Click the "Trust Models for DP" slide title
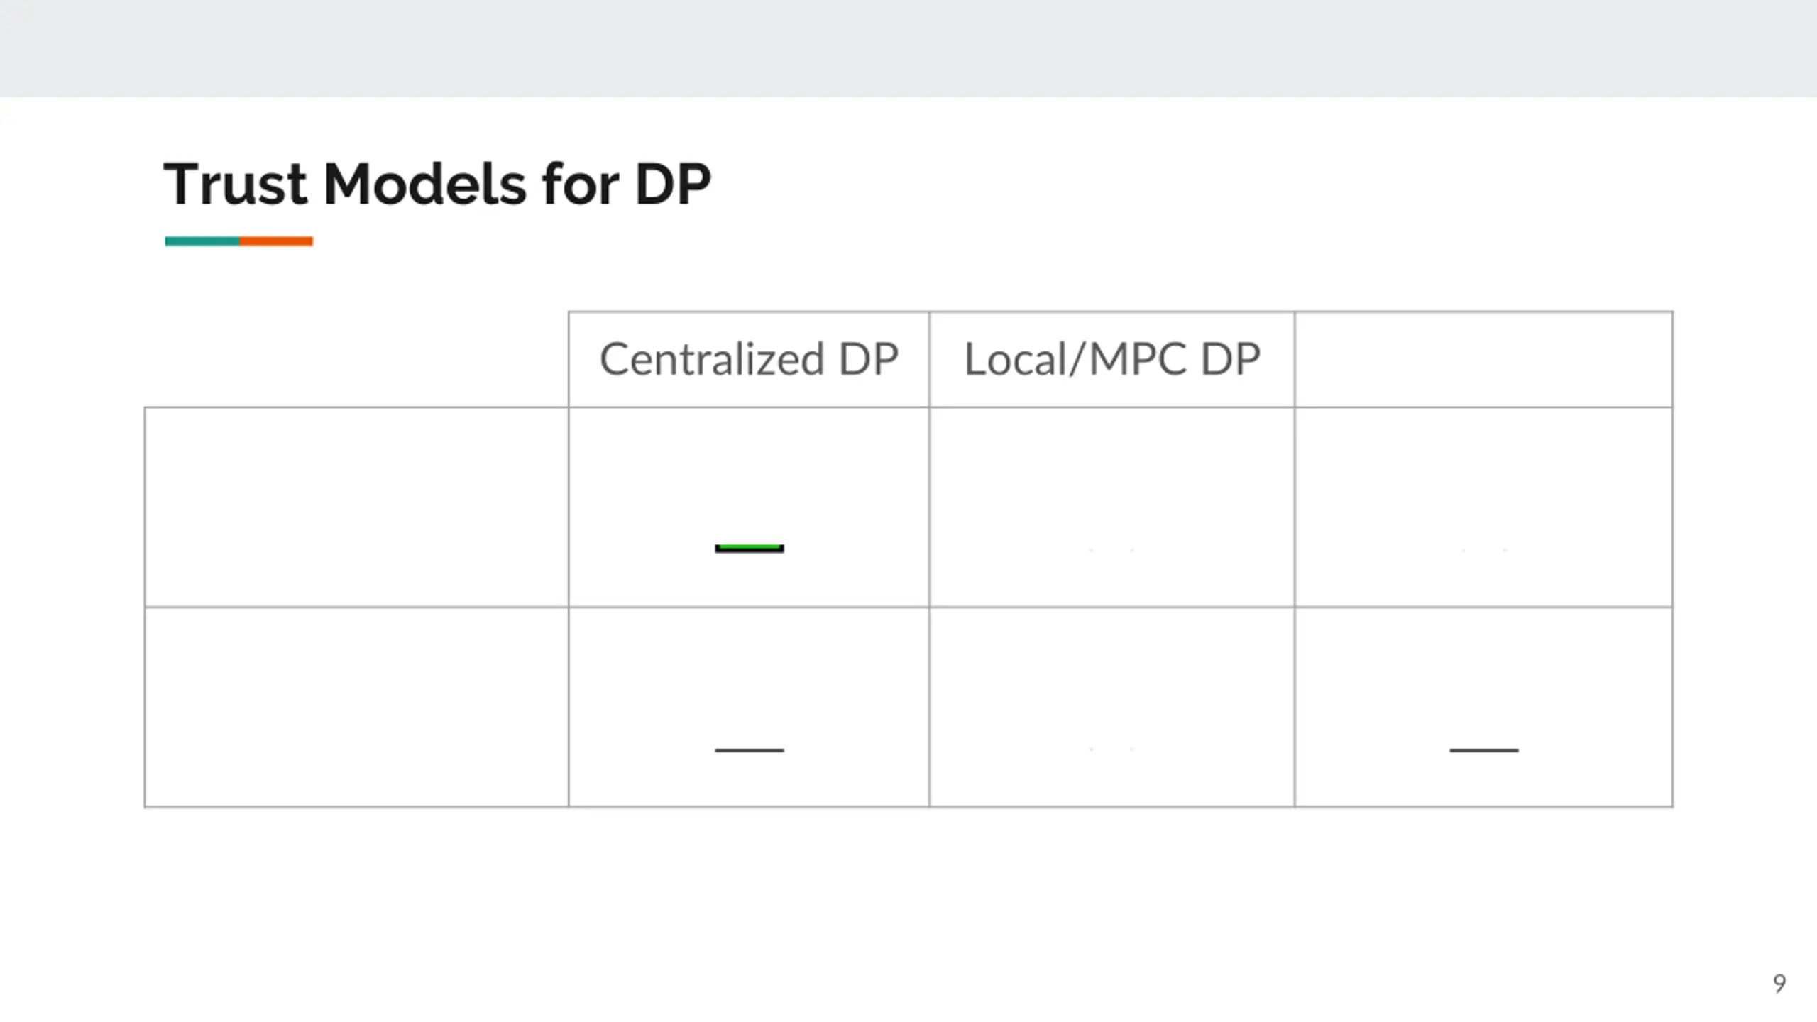The image size is (1817, 1022). click(437, 185)
